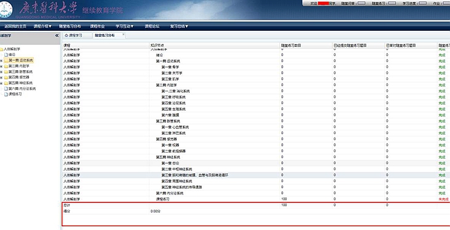The image size is (450, 230).
Task: Select table row 第六章 腹膜
Action: 256,115
